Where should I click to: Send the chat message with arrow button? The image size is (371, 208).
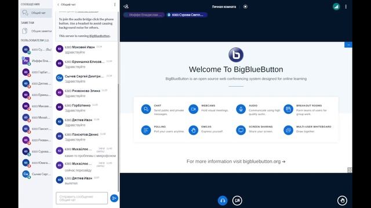pyautogui.click(x=114, y=198)
